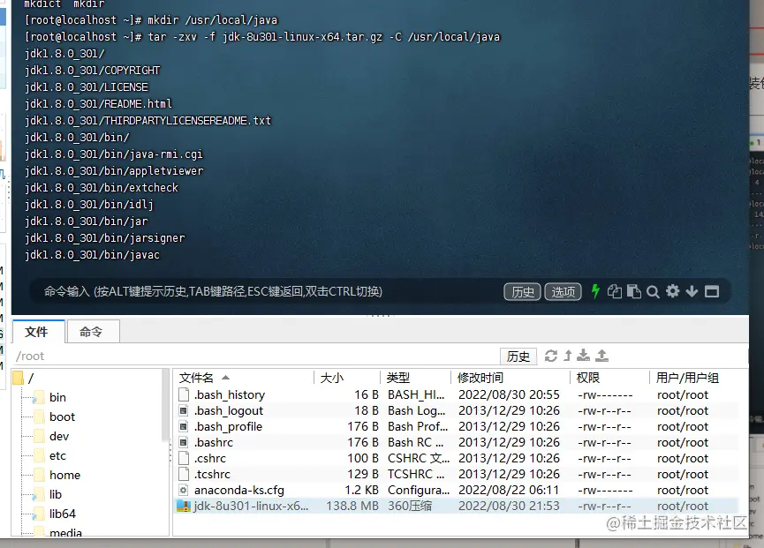Select the .bash_history file name
The width and height of the screenshot is (764, 548).
point(230,394)
